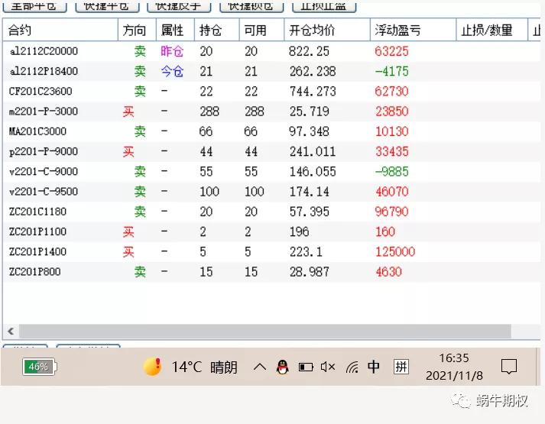The image size is (545, 424).
Task: Click the 16:35 clock and date
Action: point(454,367)
